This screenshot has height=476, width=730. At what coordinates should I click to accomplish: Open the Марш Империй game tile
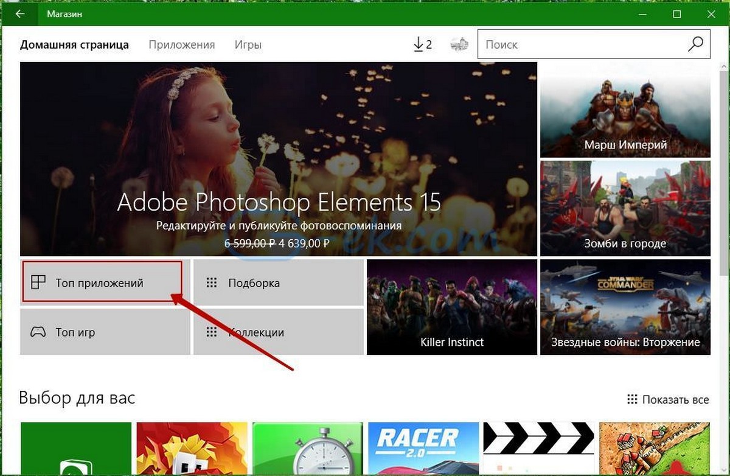pos(625,110)
